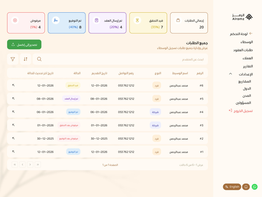This screenshot has width=262, height=197.
Task: Open العملاء menu item
Action: click(248, 58)
